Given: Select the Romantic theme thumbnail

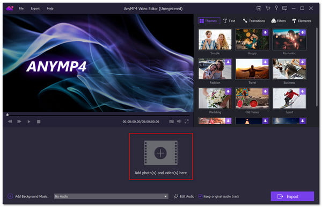Looking at the screenshot, I should point(289,39).
